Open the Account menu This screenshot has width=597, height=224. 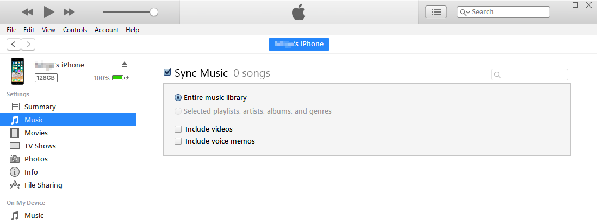tap(107, 30)
